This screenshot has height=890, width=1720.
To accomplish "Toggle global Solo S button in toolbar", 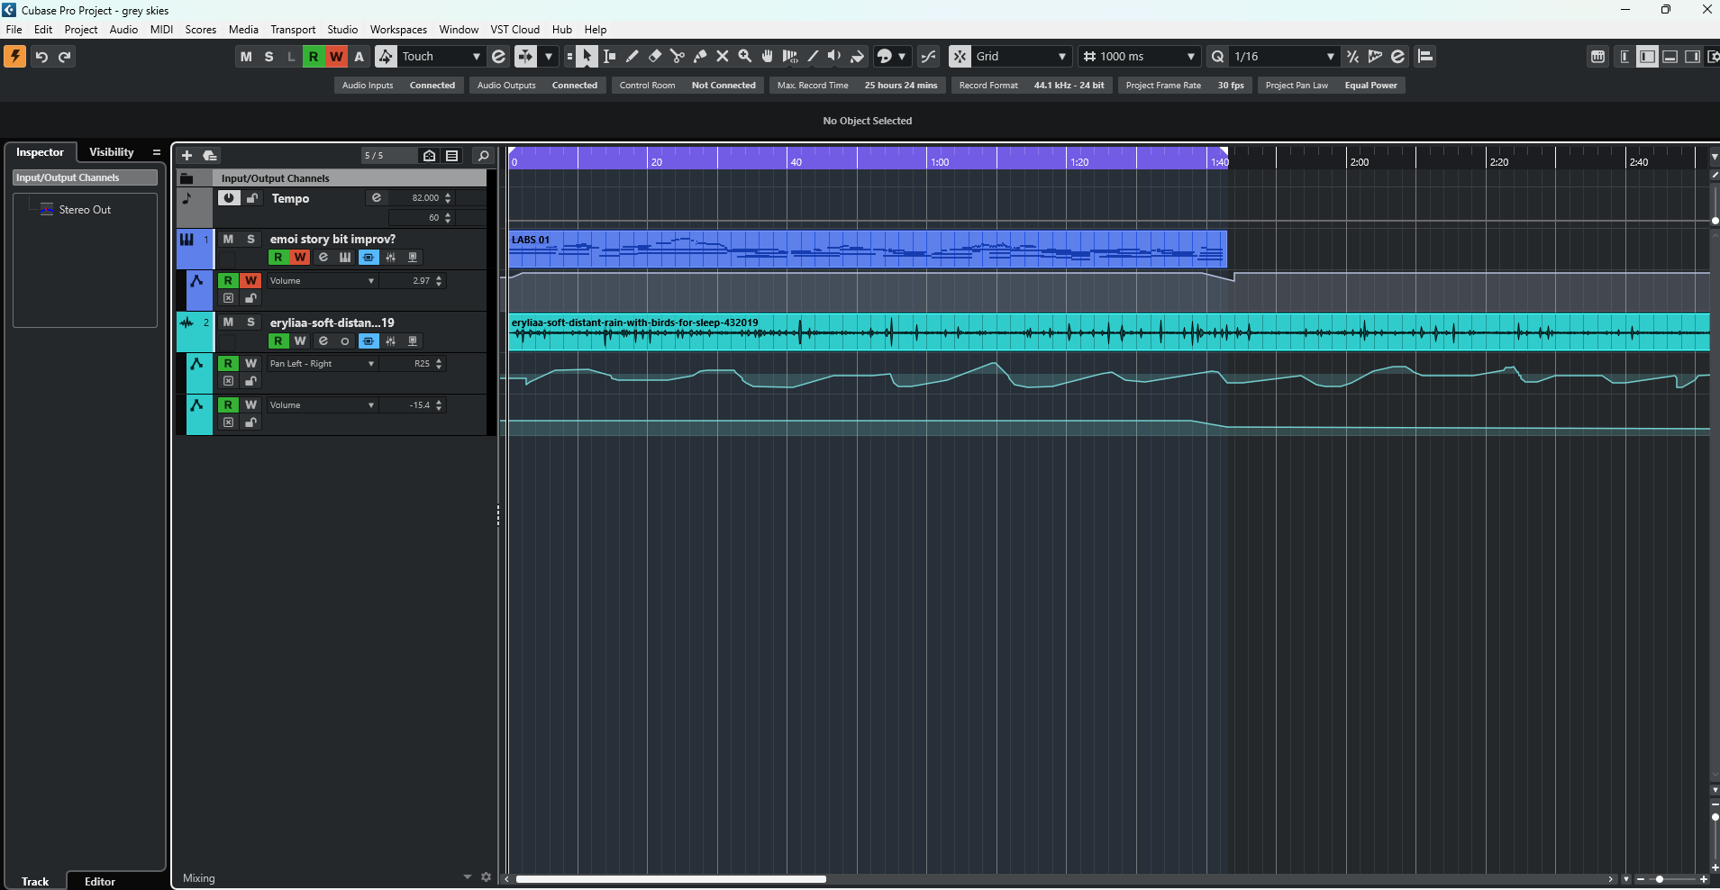I will click(x=268, y=56).
